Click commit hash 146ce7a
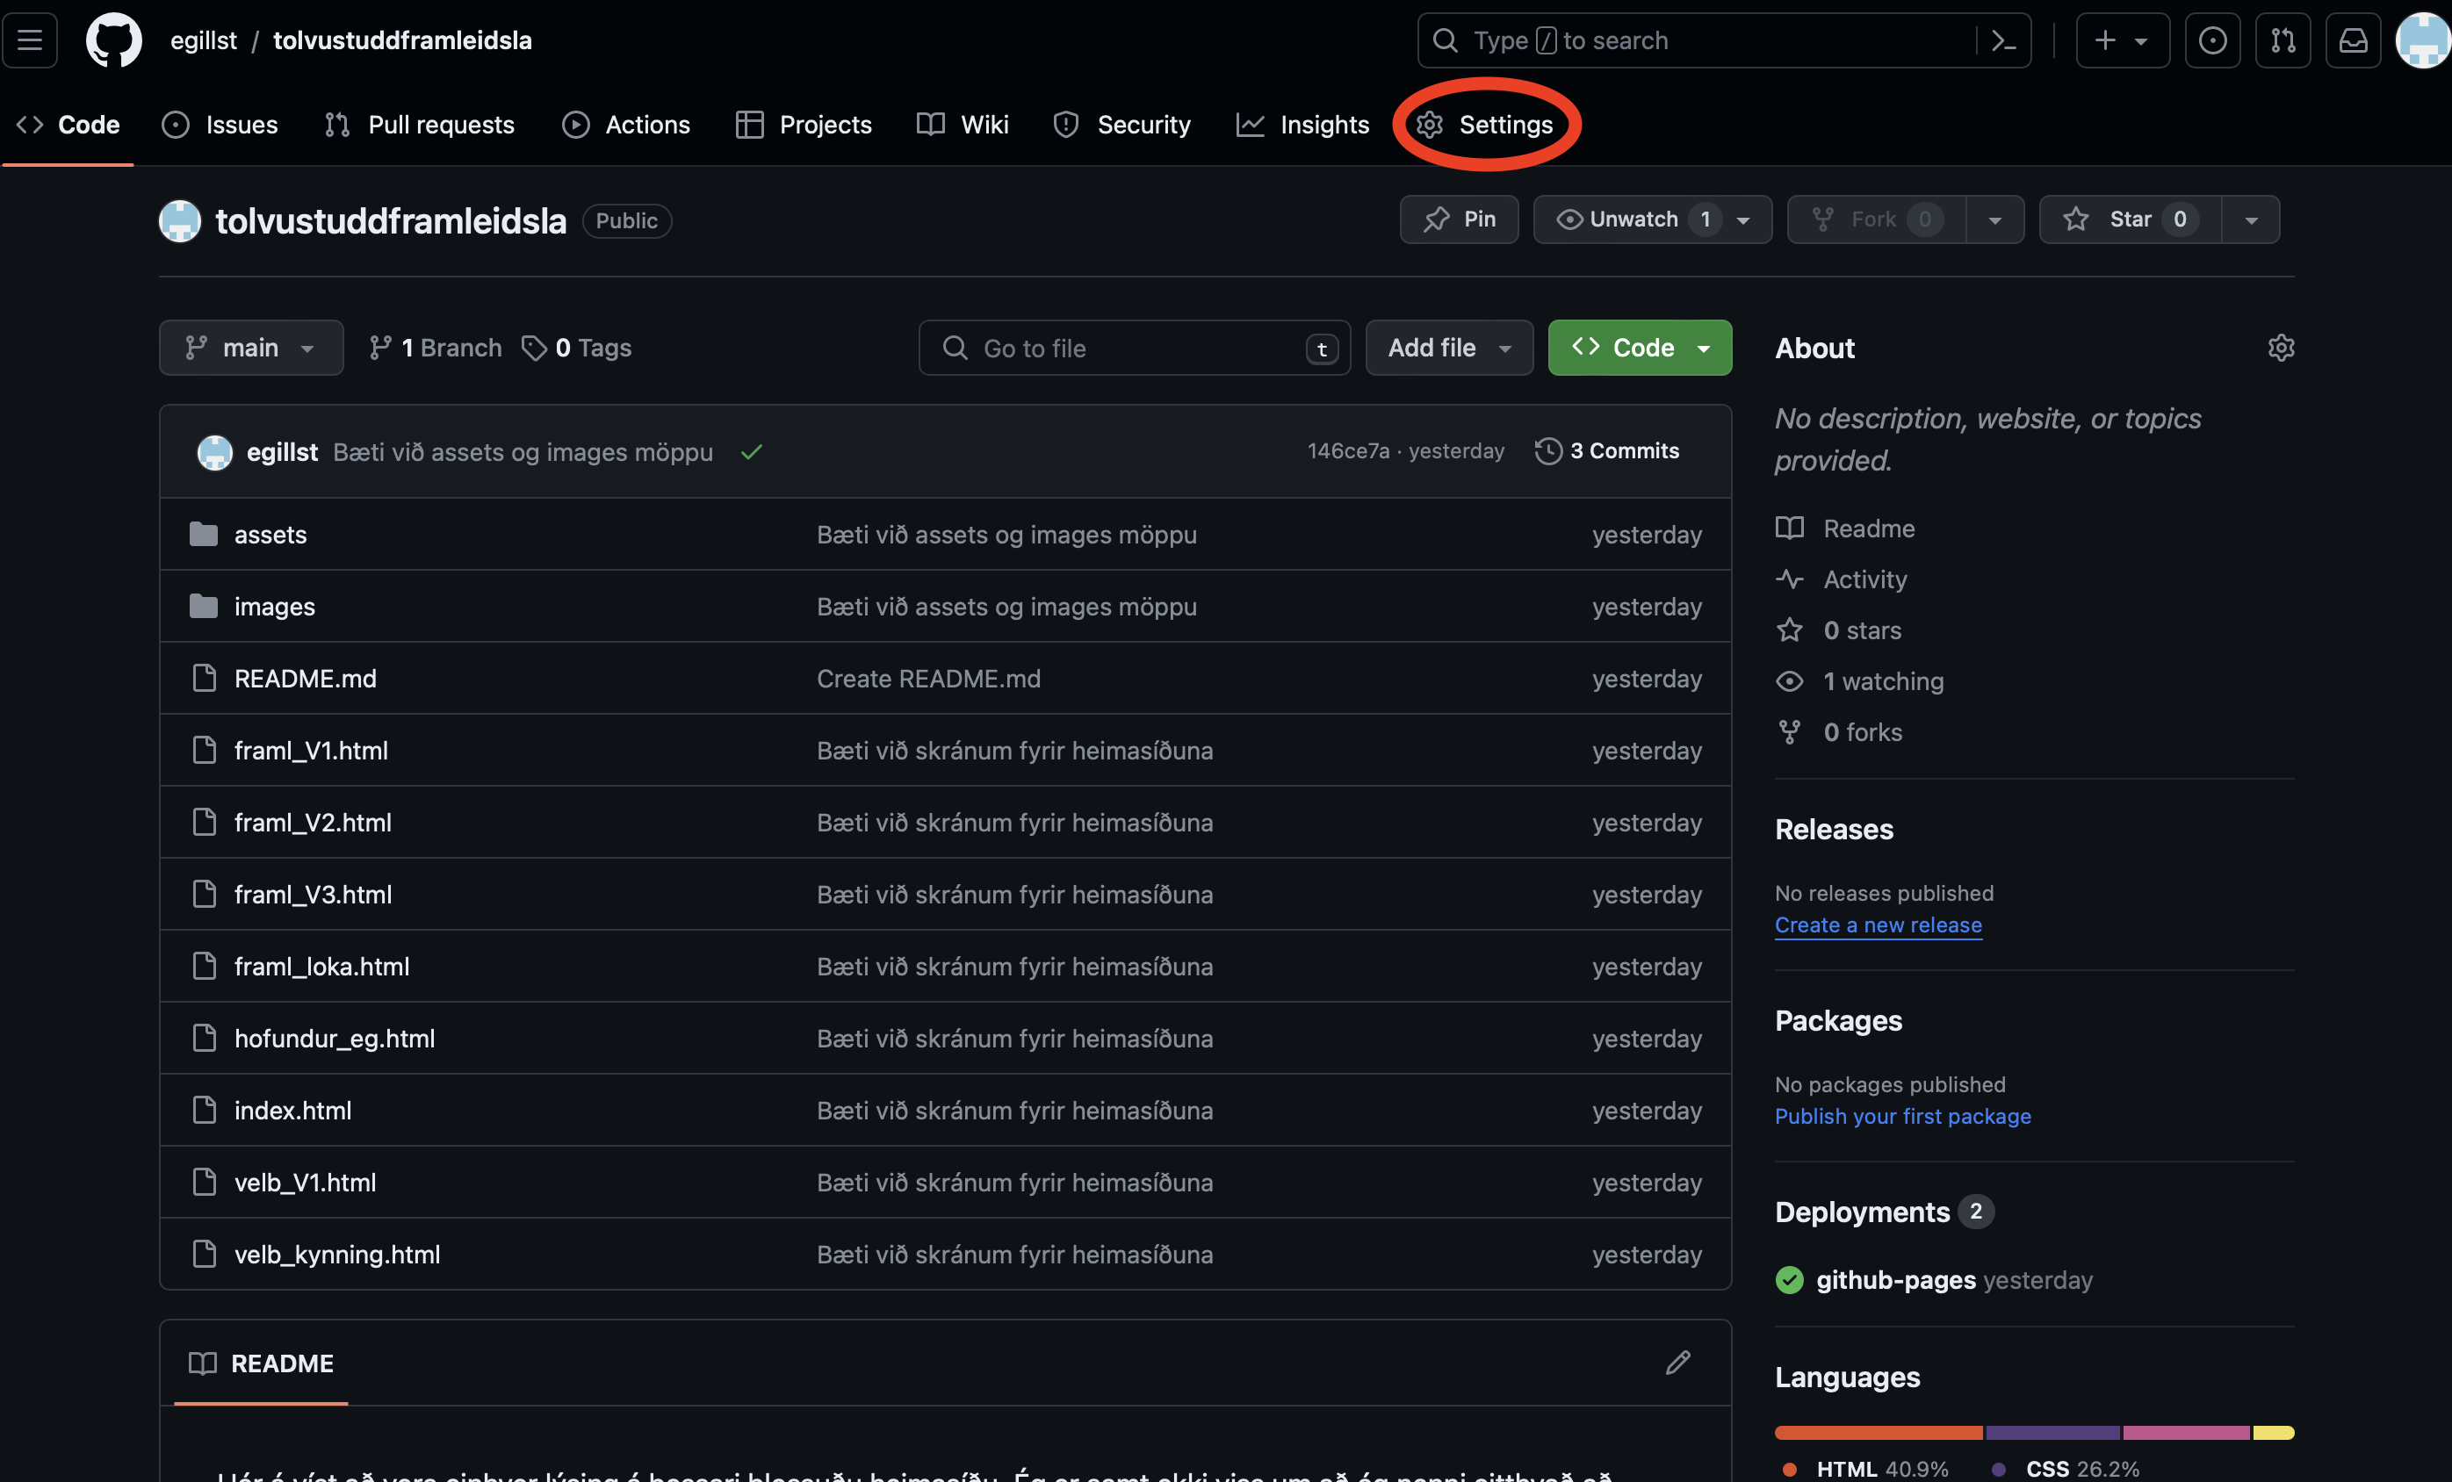The height and width of the screenshot is (1482, 2452). coord(1348,451)
